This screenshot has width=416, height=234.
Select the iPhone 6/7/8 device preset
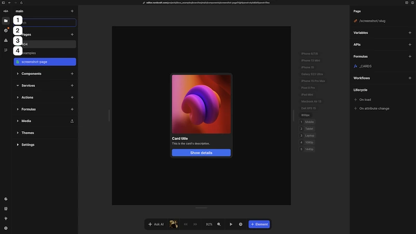tap(309, 54)
